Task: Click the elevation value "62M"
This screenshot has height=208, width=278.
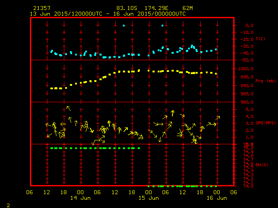Action: pyautogui.click(x=188, y=8)
